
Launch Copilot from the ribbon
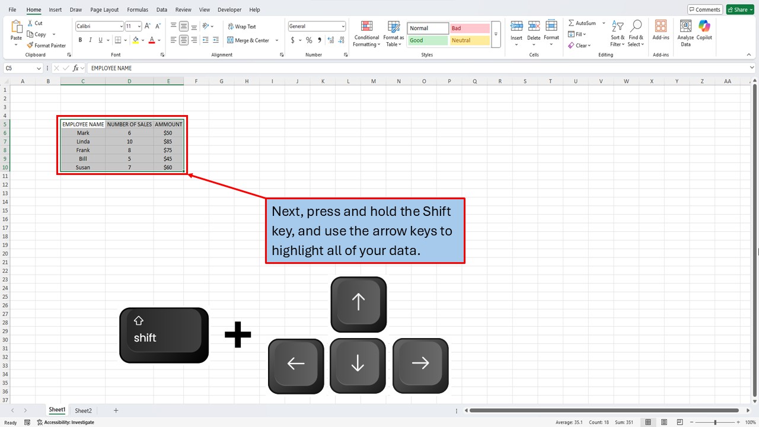pyautogui.click(x=704, y=33)
